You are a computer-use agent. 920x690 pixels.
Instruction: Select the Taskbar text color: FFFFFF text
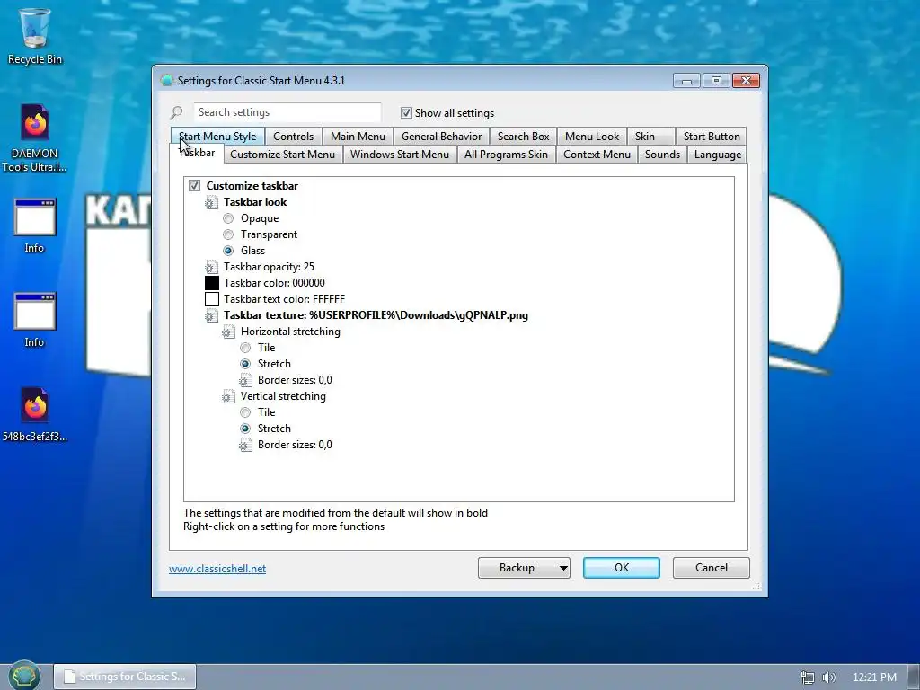tap(284, 299)
